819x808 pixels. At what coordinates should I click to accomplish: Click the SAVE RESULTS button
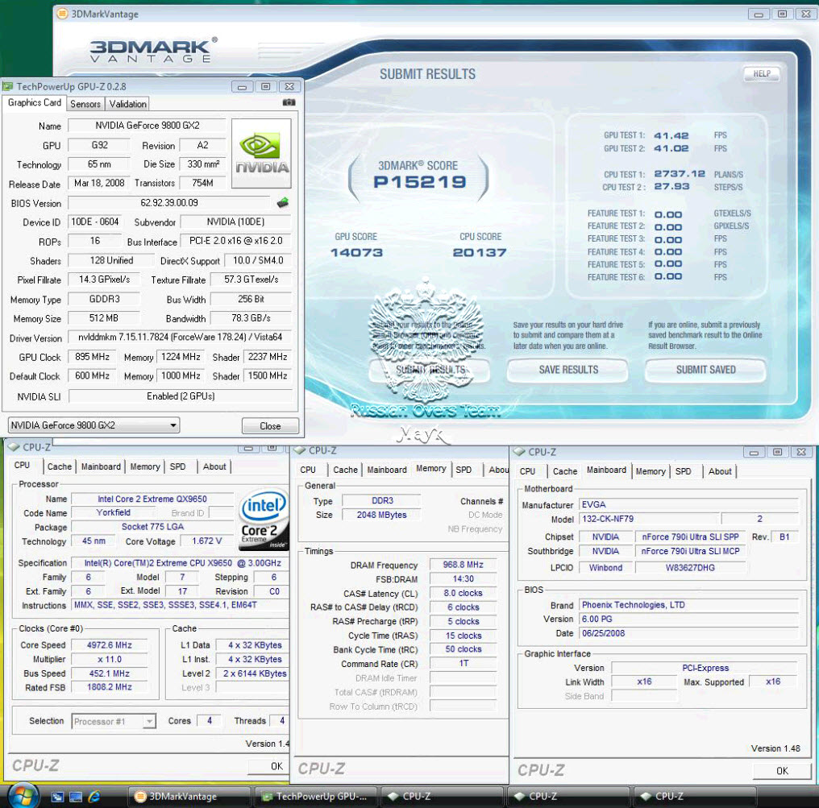[x=568, y=370]
